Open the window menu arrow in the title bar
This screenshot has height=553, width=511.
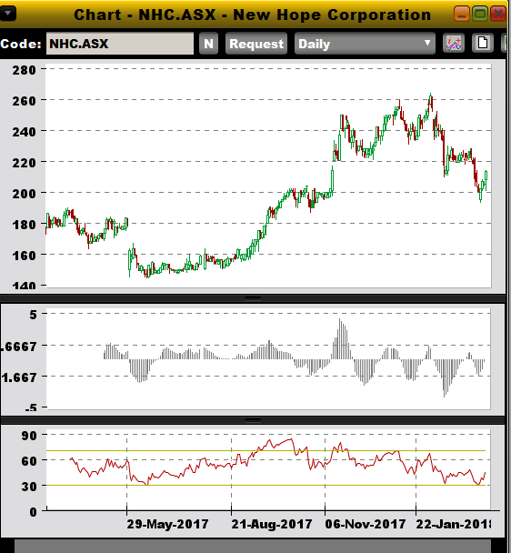click(x=7, y=15)
